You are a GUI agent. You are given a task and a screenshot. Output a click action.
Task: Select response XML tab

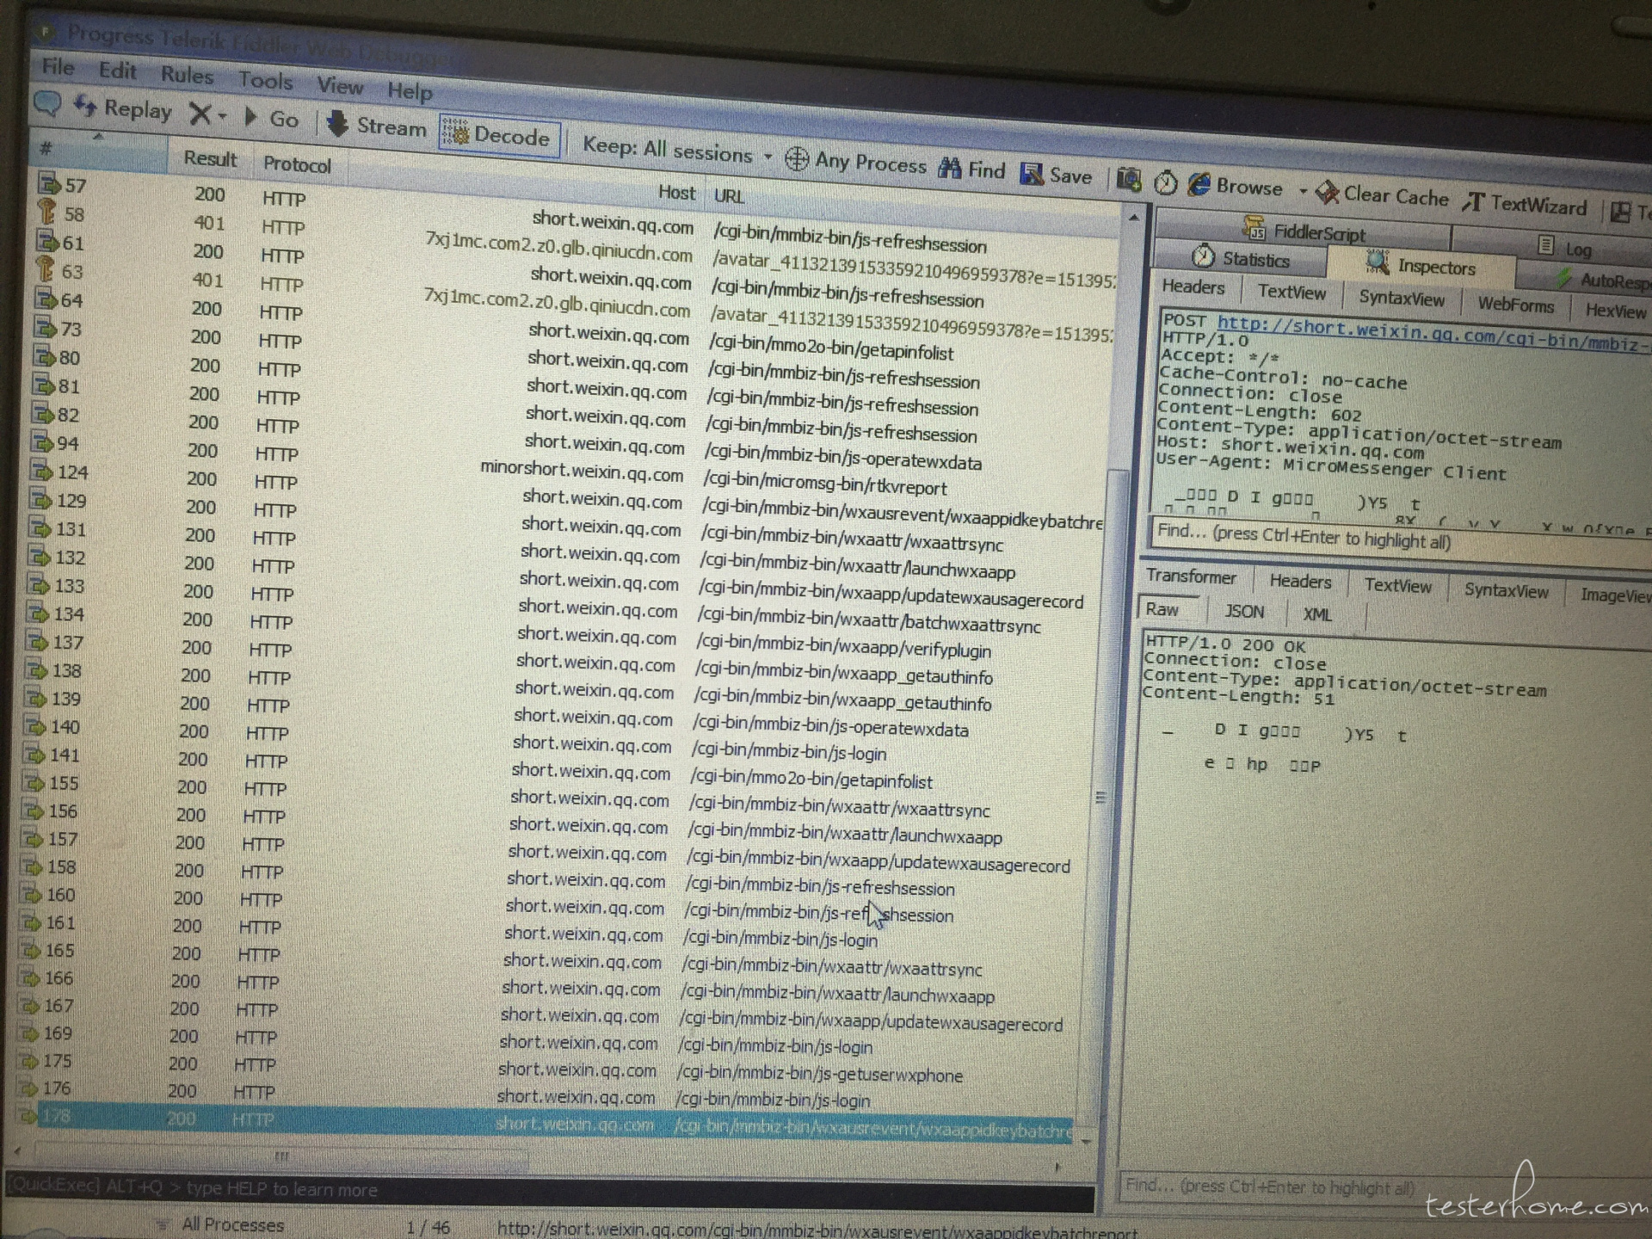(x=1316, y=614)
